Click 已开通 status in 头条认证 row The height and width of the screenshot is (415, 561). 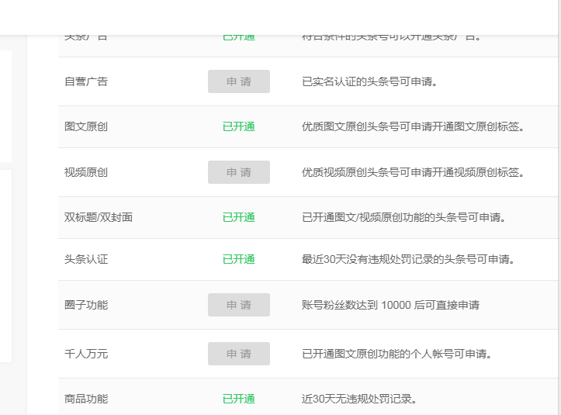coord(239,259)
